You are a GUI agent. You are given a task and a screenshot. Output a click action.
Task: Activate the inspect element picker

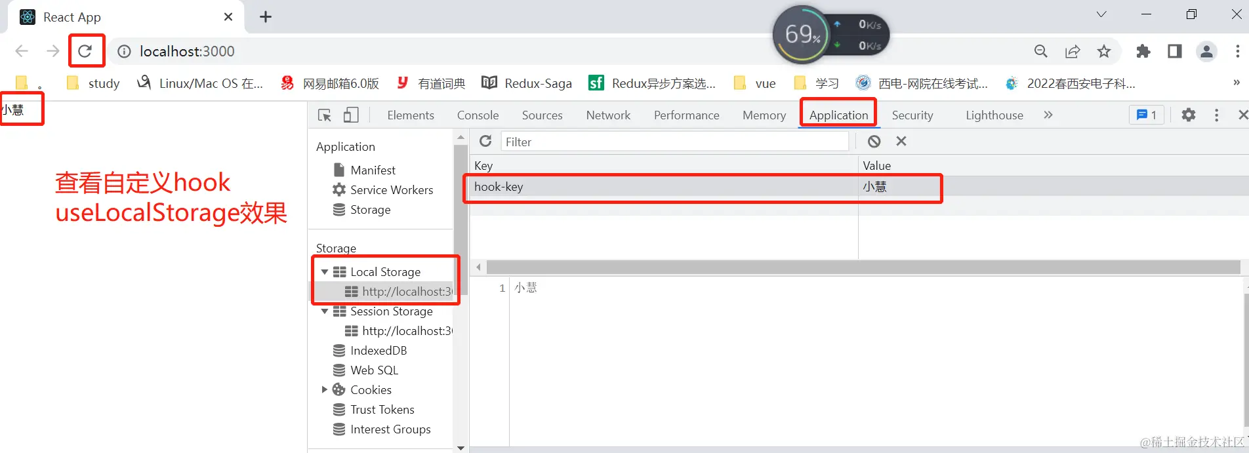(325, 115)
